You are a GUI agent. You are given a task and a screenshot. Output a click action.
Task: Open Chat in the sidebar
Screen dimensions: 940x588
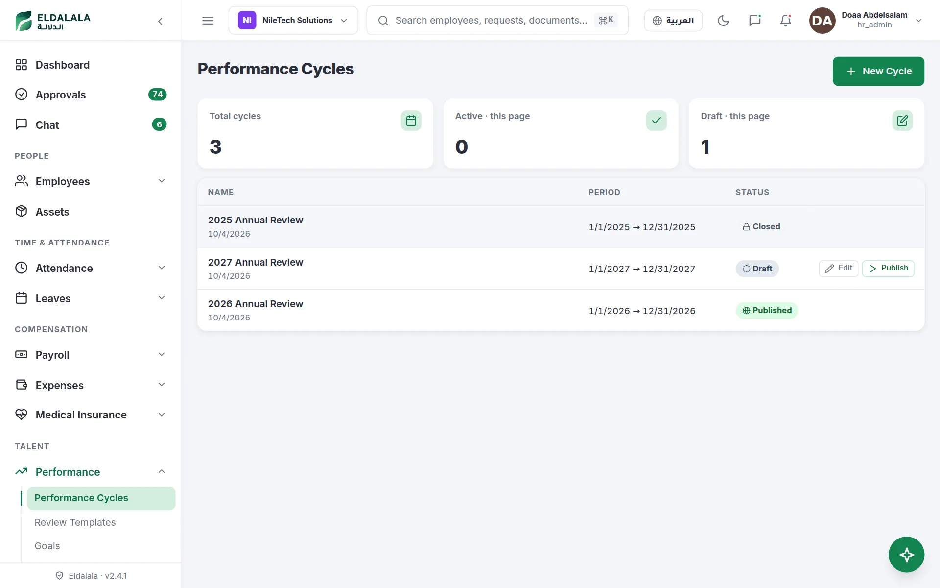coord(91,125)
